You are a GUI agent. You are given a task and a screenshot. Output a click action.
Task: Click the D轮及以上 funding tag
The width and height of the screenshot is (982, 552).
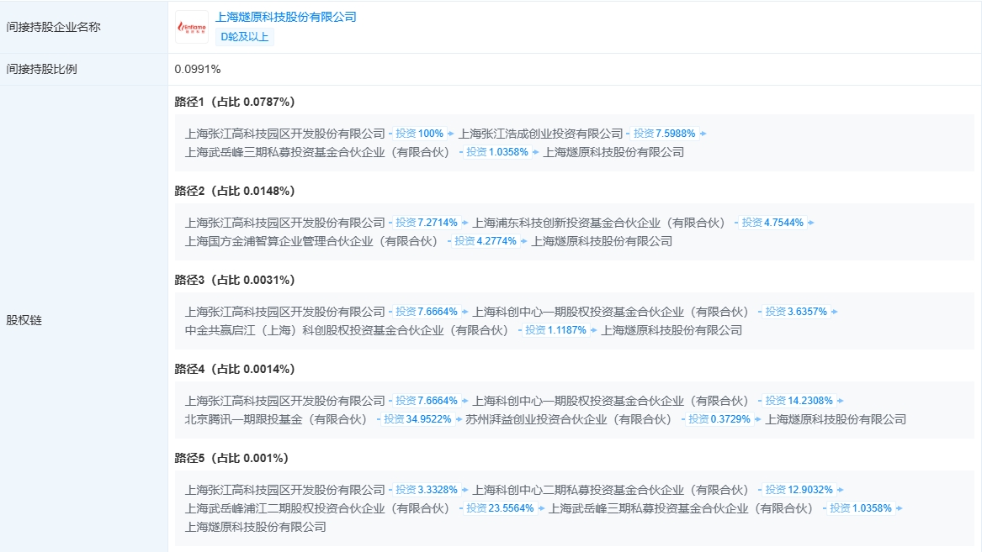click(x=244, y=37)
